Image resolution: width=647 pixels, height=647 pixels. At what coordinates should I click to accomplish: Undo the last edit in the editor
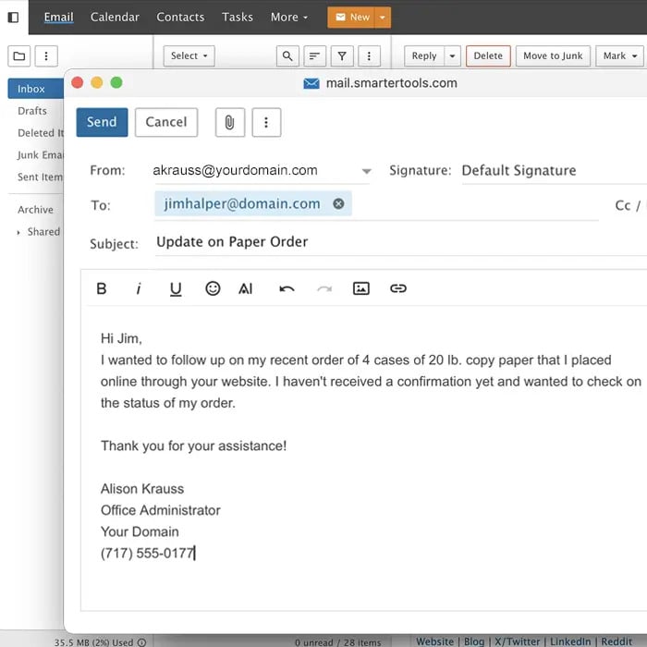(287, 288)
